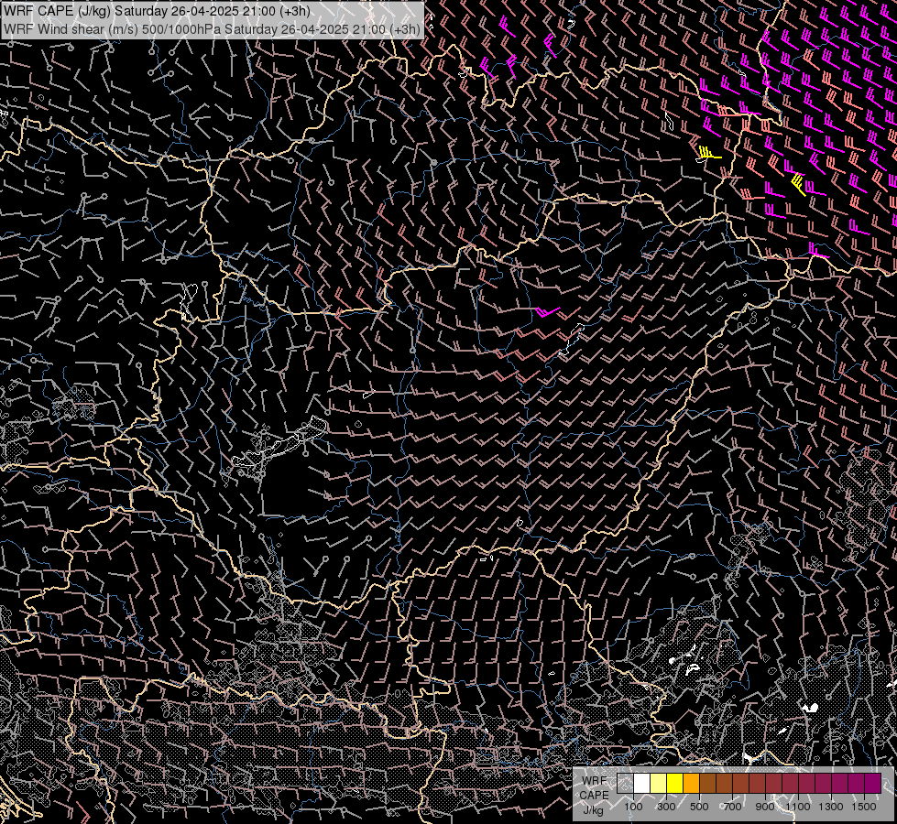
Task: Click the WRF Wind shear 500/1000hPa title line
Action: coord(213,29)
